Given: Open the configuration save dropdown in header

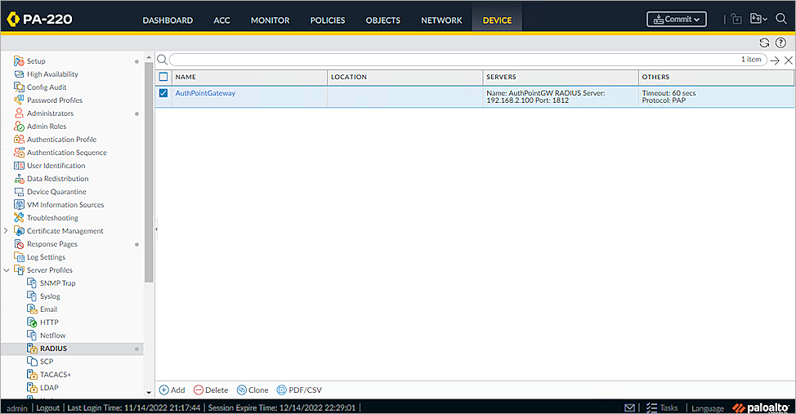Looking at the screenshot, I should pos(758,19).
